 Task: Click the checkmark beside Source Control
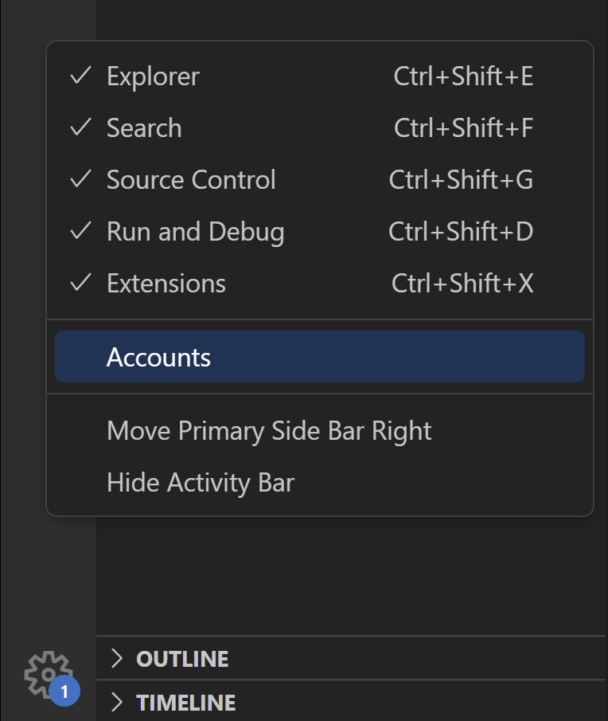pos(80,179)
